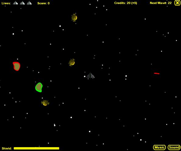The height and width of the screenshot is (151, 181).
Task: Click the red-outlined asteroid
Action: coord(16,66)
